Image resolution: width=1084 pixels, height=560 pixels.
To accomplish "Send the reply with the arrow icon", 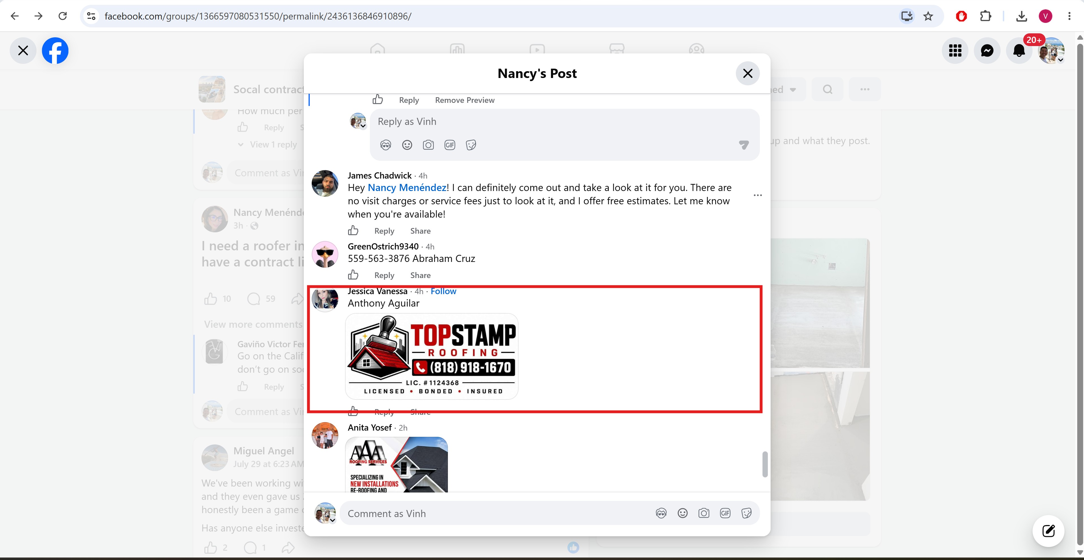I will 744,145.
